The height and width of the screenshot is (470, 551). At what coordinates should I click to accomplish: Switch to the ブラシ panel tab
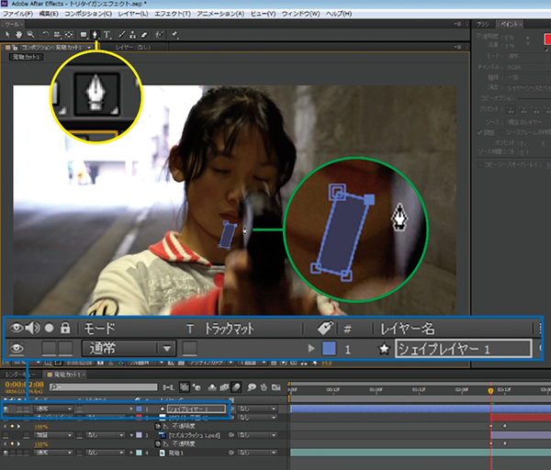click(x=483, y=24)
